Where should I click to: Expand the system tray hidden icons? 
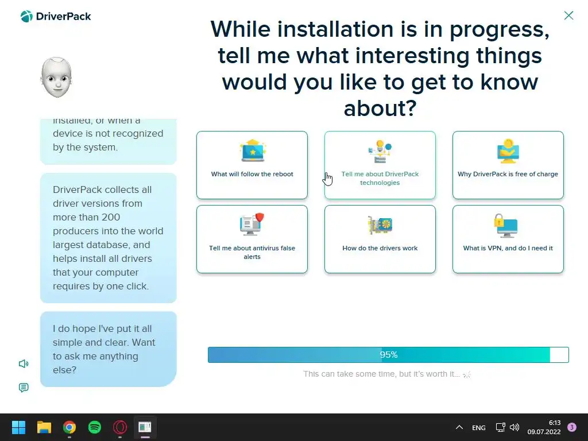click(459, 427)
